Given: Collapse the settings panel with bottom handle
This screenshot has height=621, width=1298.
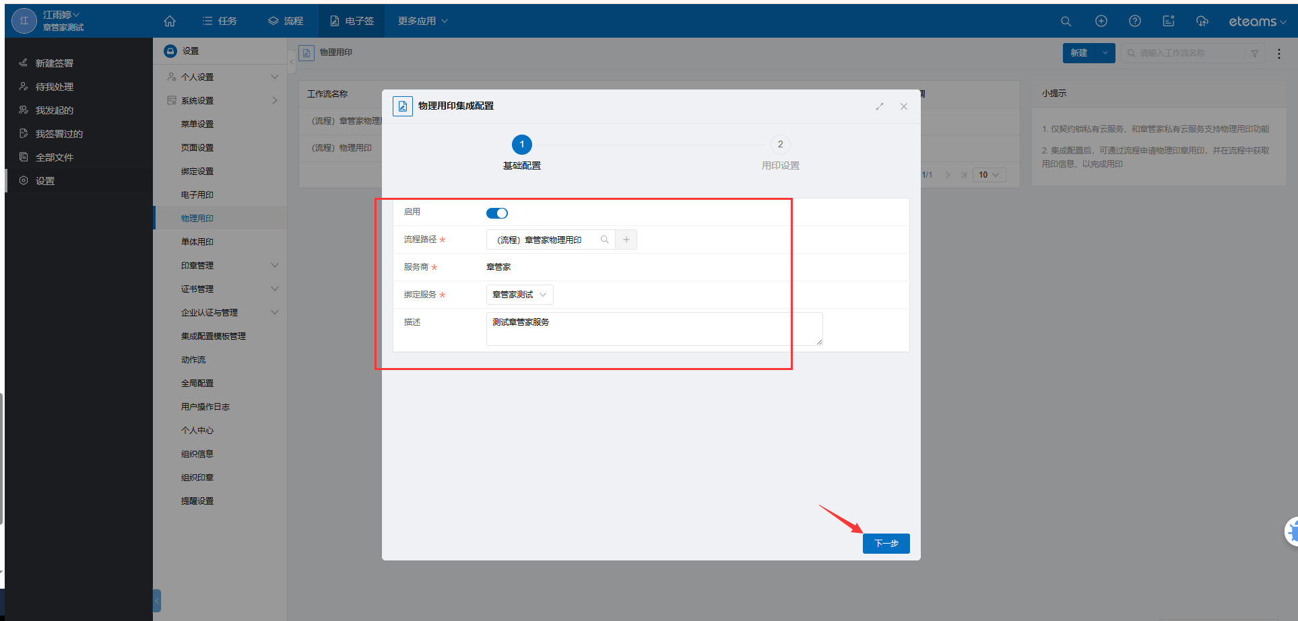Looking at the screenshot, I should coord(157,600).
